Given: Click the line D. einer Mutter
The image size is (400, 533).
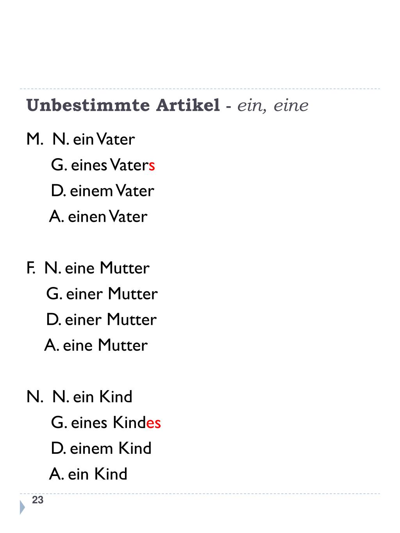Looking at the screenshot, I should (101, 319).
